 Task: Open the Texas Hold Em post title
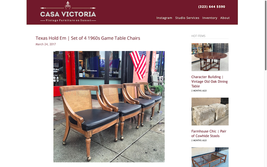(x=88, y=38)
